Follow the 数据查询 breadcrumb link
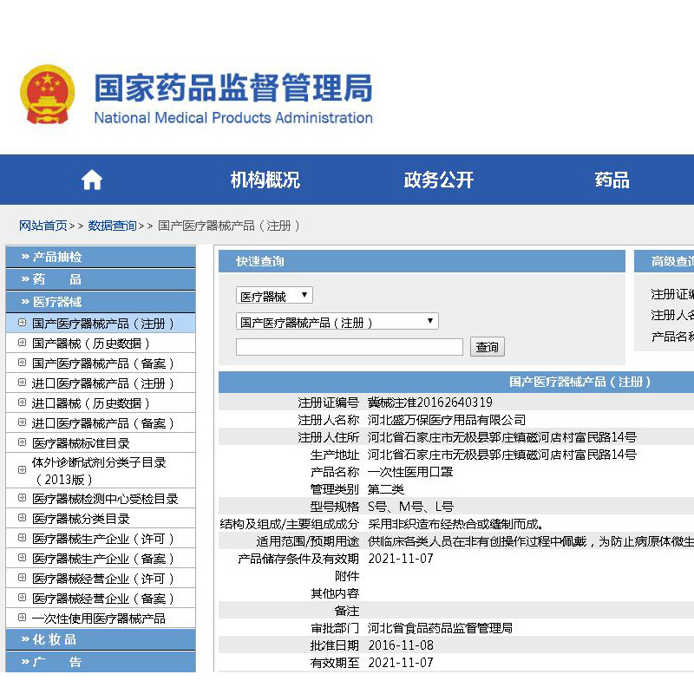694x694 pixels. 112,226
